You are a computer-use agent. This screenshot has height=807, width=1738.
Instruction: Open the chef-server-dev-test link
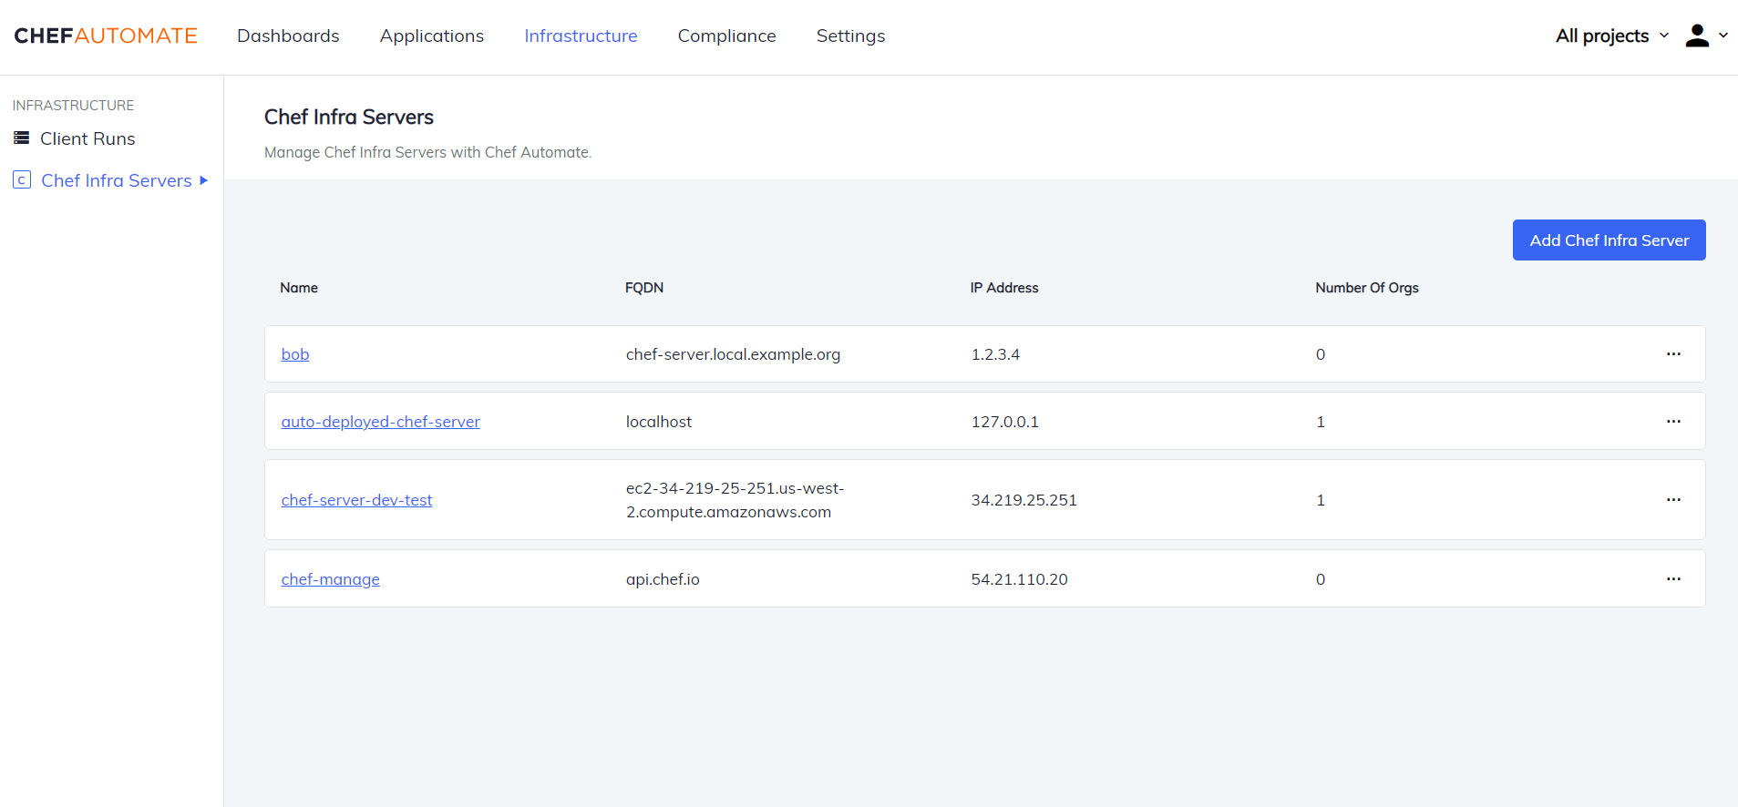click(356, 500)
